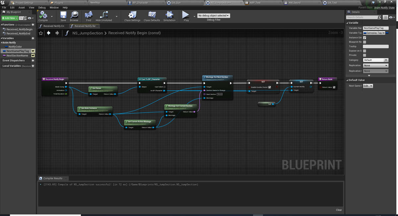
Task: Open the debug object selector dropdown
Action: 214,16
